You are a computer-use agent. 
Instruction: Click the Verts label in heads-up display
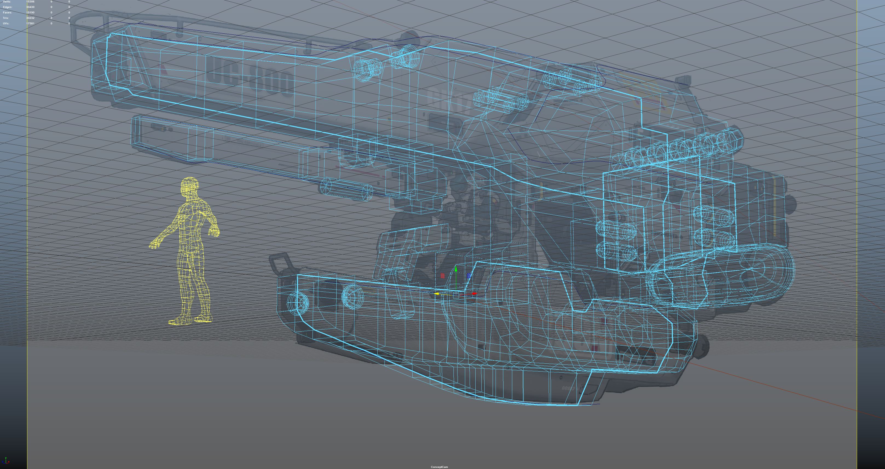7,2
